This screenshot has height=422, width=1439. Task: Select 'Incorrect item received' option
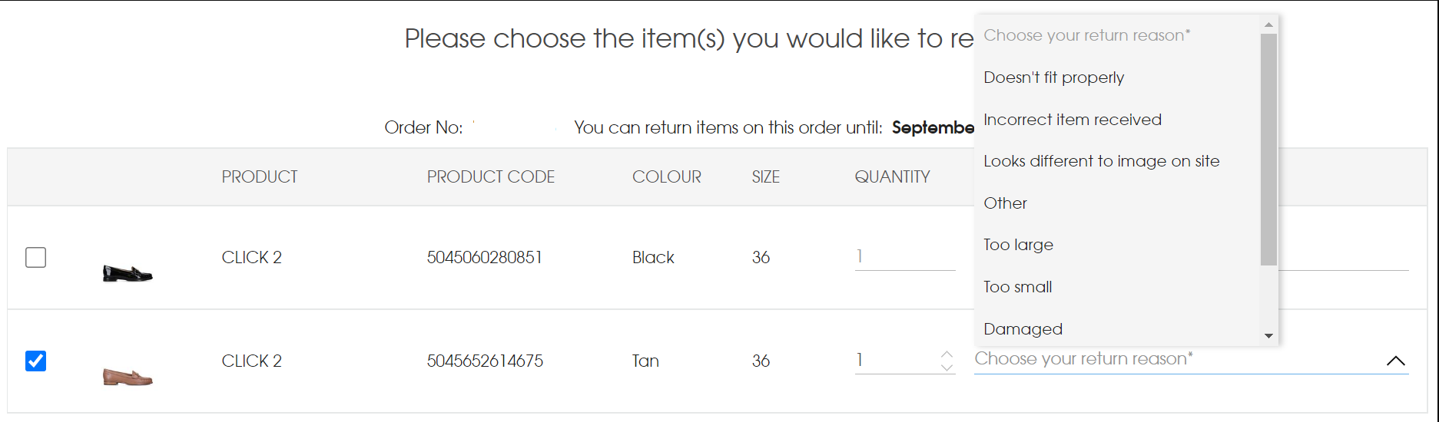pos(1073,120)
